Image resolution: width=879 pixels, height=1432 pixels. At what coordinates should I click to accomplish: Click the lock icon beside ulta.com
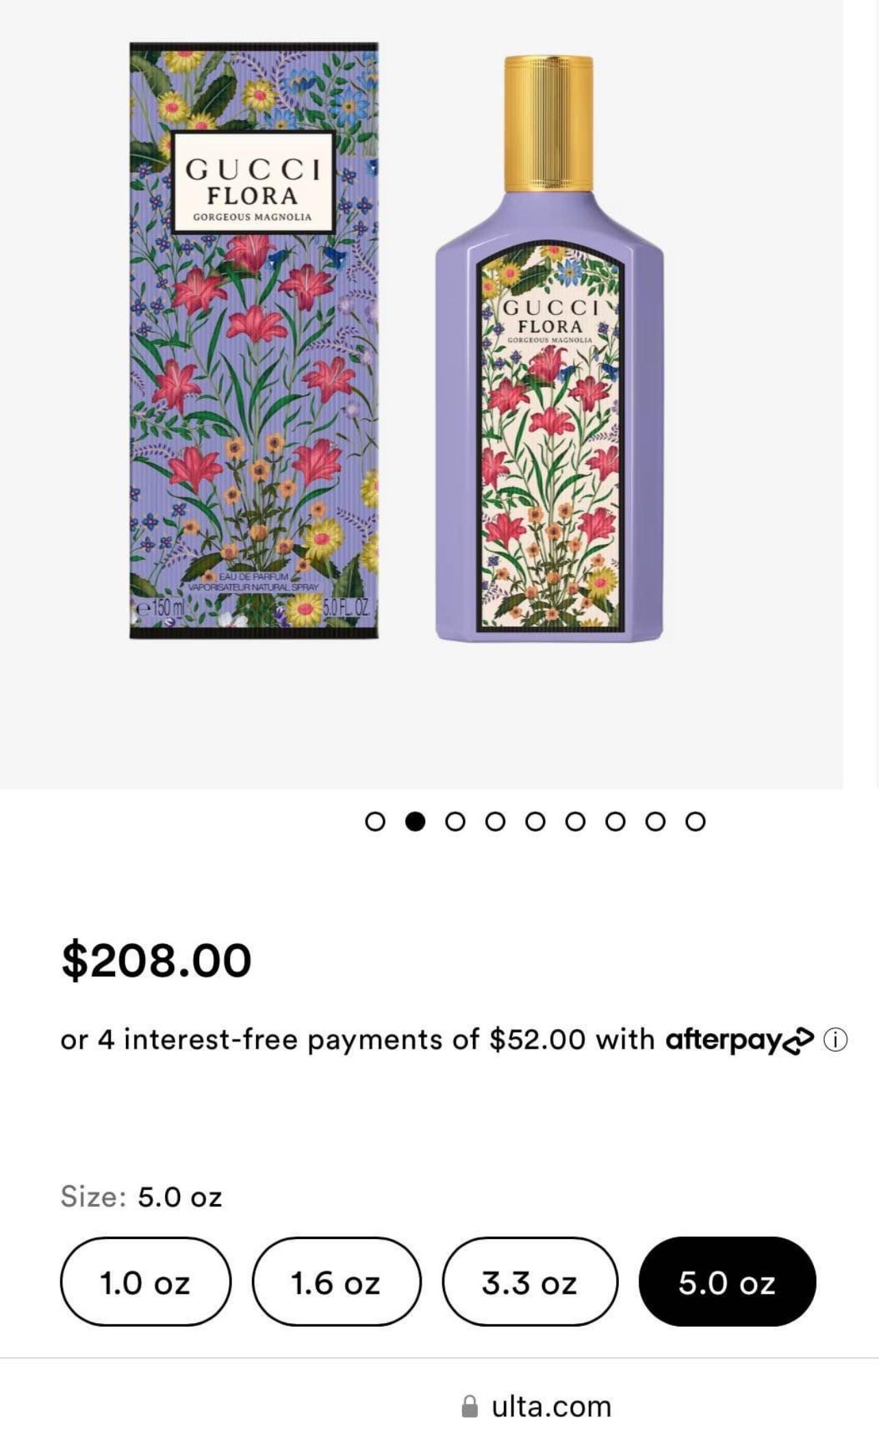(470, 1407)
